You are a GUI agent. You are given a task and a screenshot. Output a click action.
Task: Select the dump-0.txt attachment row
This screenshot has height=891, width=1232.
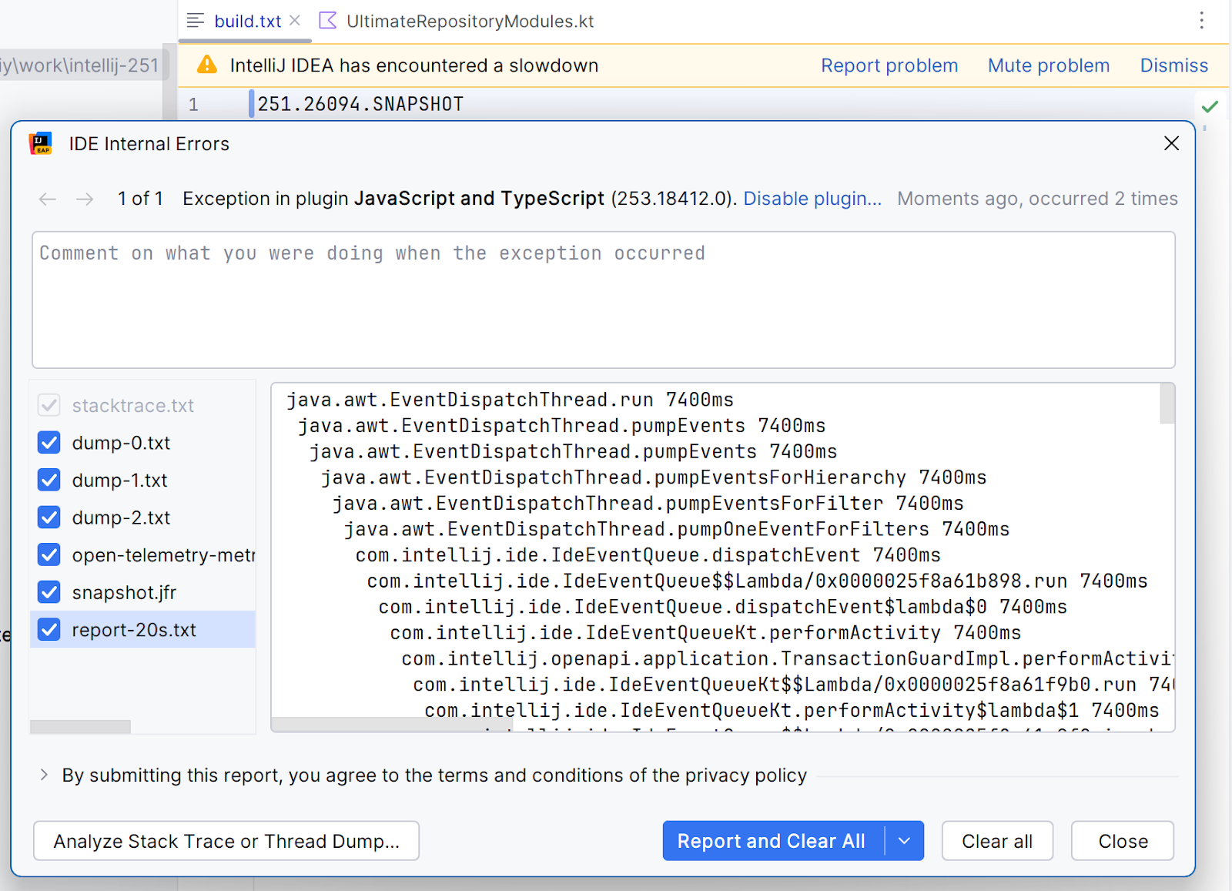[x=142, y=443]
